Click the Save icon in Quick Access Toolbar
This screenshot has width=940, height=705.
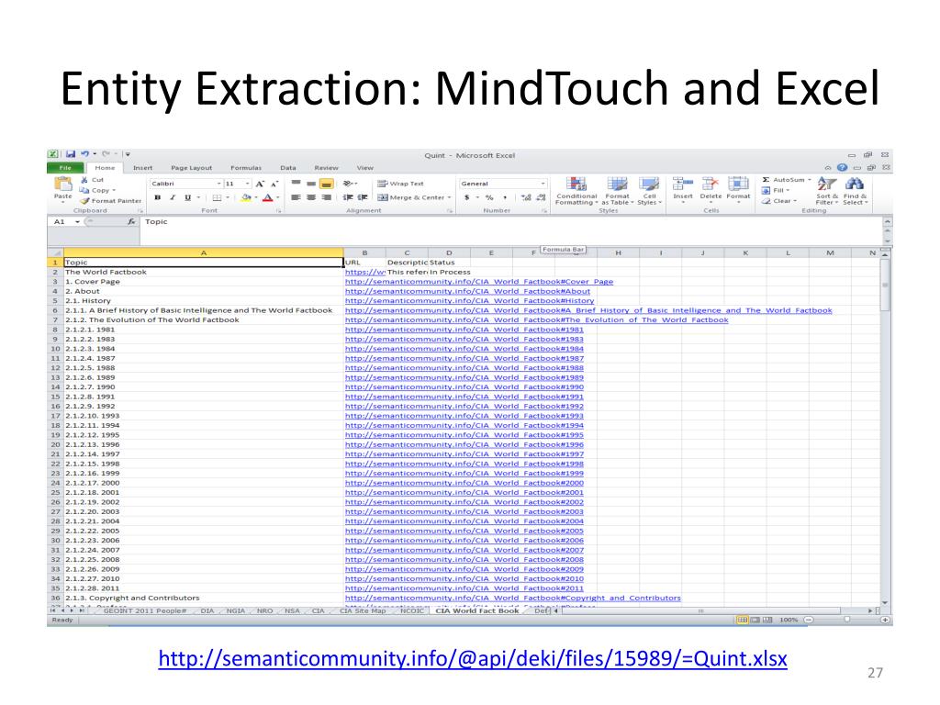[71, 154]
